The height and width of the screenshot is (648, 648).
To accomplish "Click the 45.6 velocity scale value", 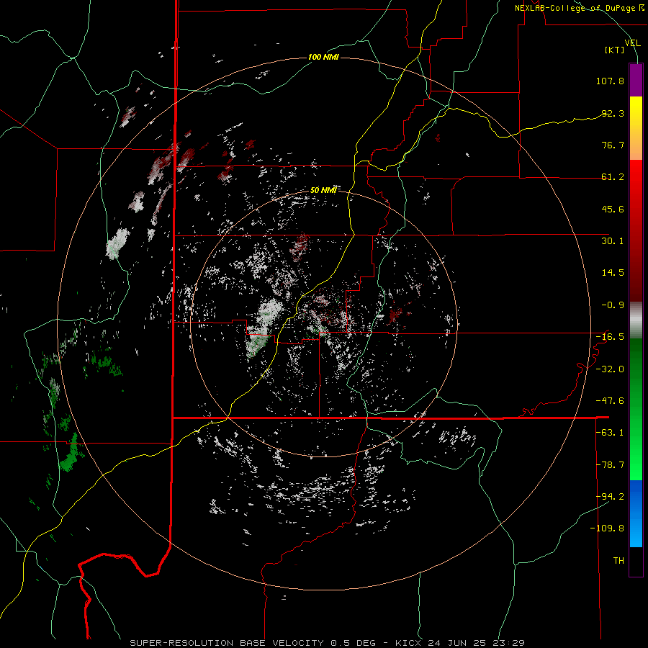I will coord(613,209).
